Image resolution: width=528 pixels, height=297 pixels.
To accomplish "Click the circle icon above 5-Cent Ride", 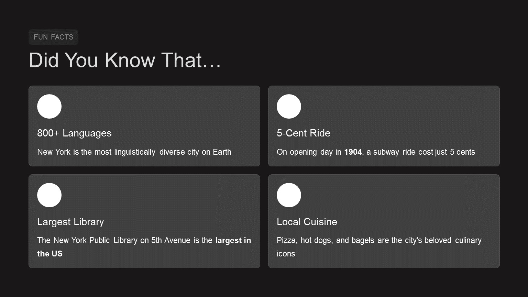I will coord(289,107).
